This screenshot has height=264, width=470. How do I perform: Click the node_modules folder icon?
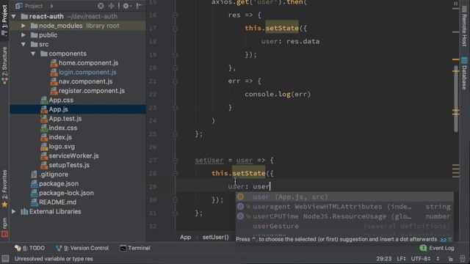tap(35, 26)
